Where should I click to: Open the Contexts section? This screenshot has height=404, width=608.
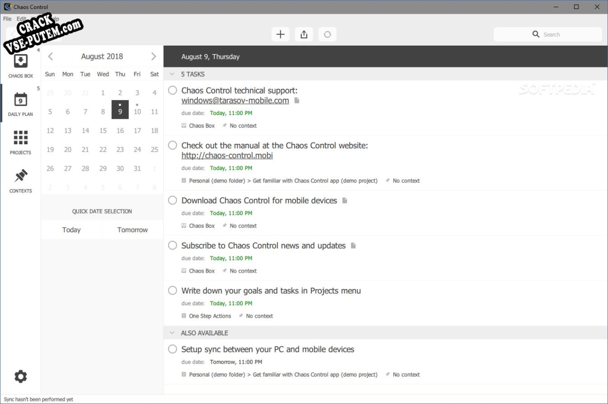20,180
